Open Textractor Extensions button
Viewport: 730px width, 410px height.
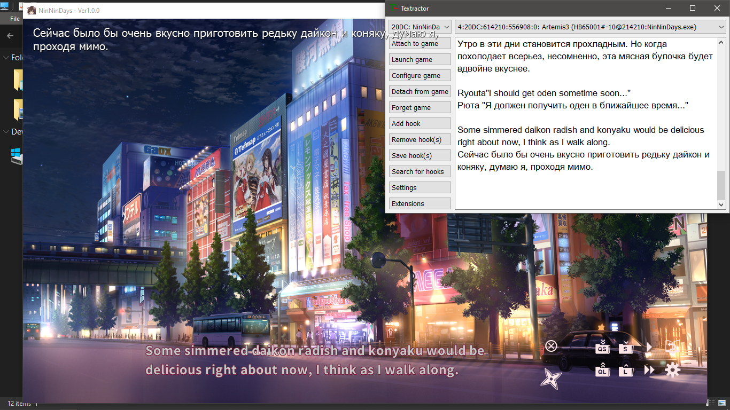(x=420, y=204)
